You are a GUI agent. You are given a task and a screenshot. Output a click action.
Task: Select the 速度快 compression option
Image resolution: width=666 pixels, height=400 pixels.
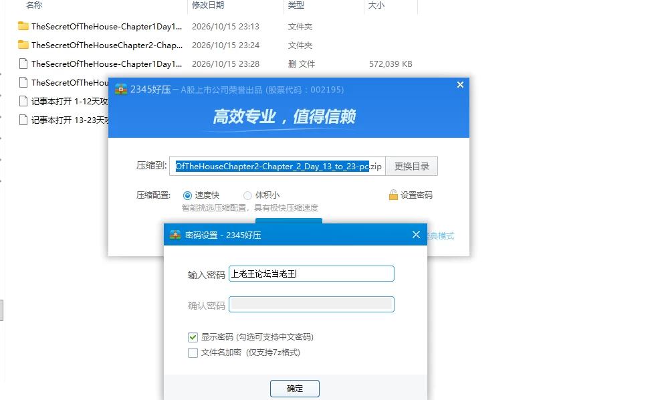187,195
